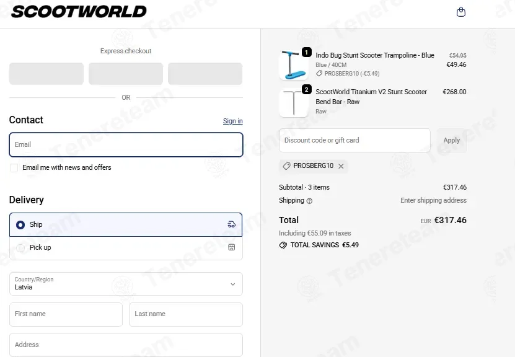Click the Enter shipping address text
This screenshot has width=515, height=357.
click(x=433, y=200)
